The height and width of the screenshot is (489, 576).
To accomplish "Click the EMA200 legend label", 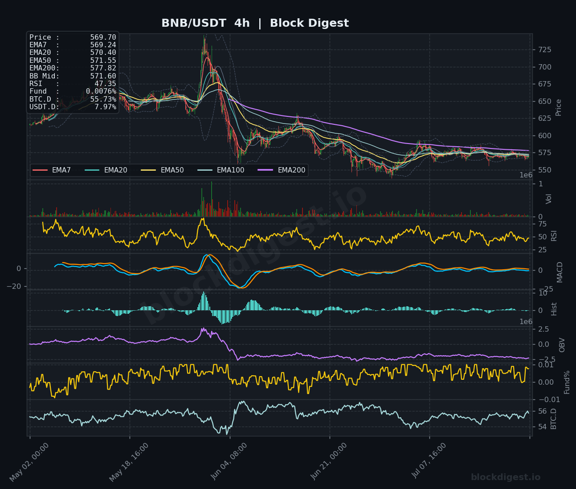I will pos(292,170).
